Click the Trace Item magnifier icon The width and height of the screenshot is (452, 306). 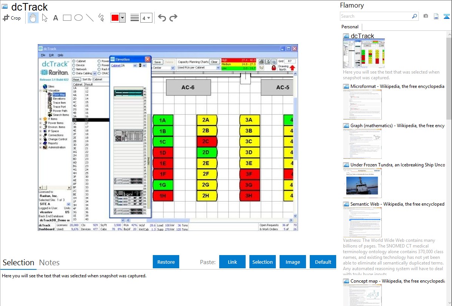(x=50, y=103)
